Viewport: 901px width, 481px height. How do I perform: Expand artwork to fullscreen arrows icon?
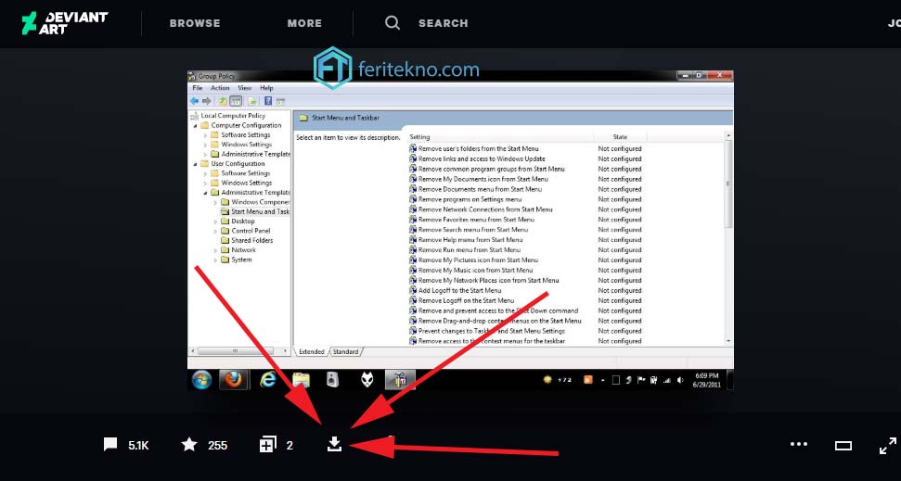tap(888, 446)
